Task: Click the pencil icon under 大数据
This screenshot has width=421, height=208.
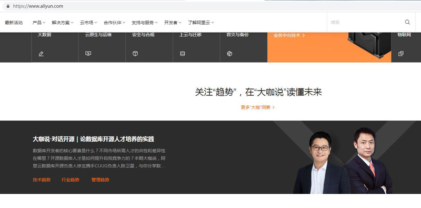Action: pos(41,54)
